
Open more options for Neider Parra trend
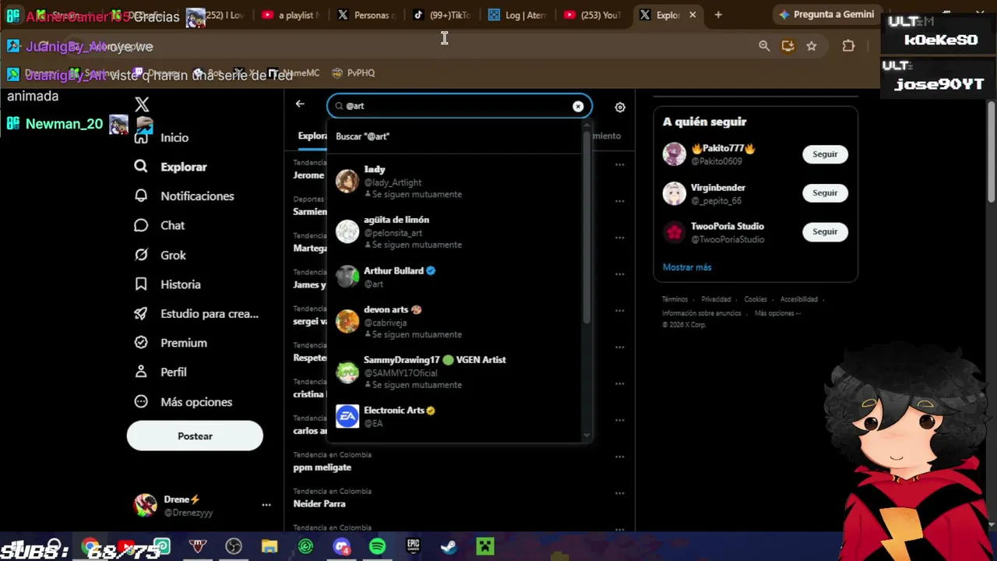click(619, 493)
